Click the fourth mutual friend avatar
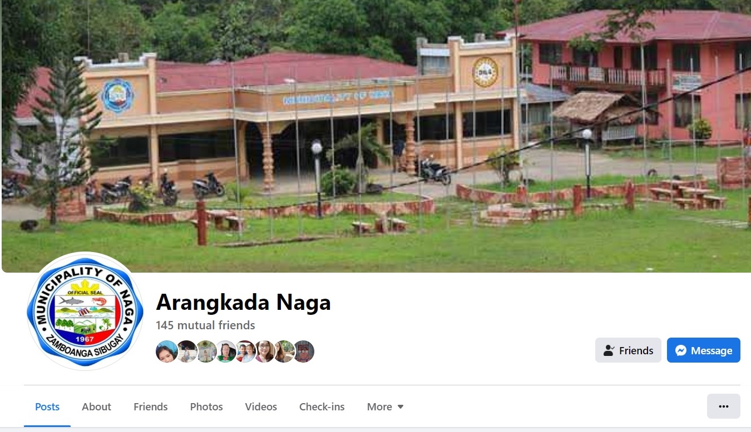Screen dimensions: 751x432 click(226, 351)
